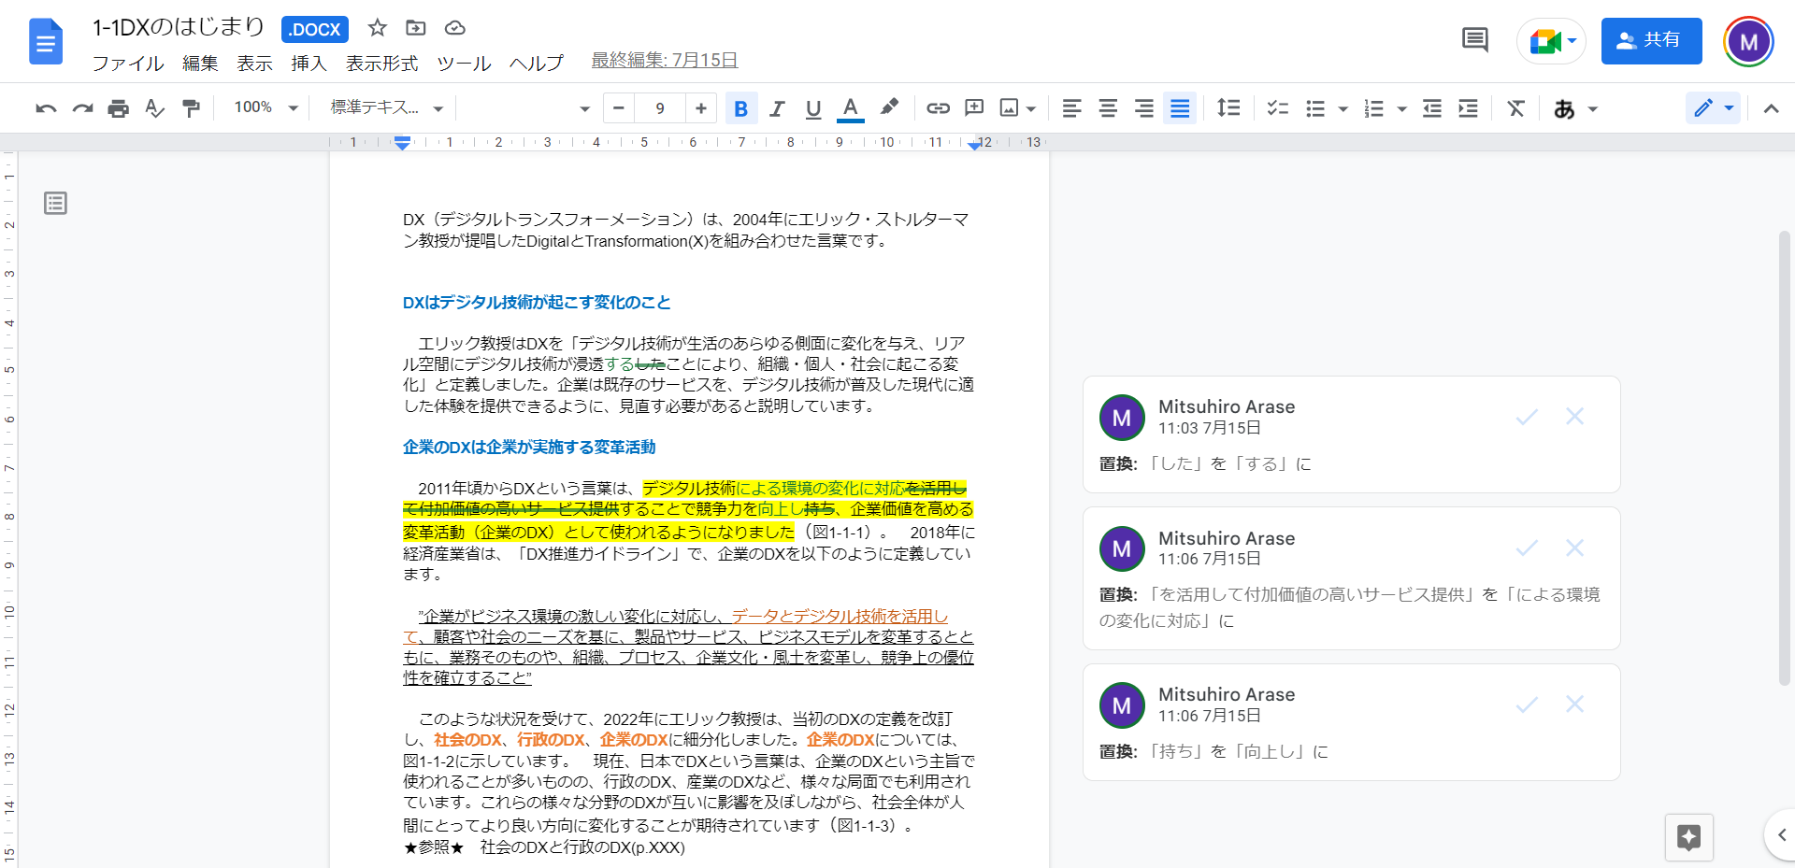Clear formatting icon
This screenshot has width=1795, height=868.
tap(1515, 108)
